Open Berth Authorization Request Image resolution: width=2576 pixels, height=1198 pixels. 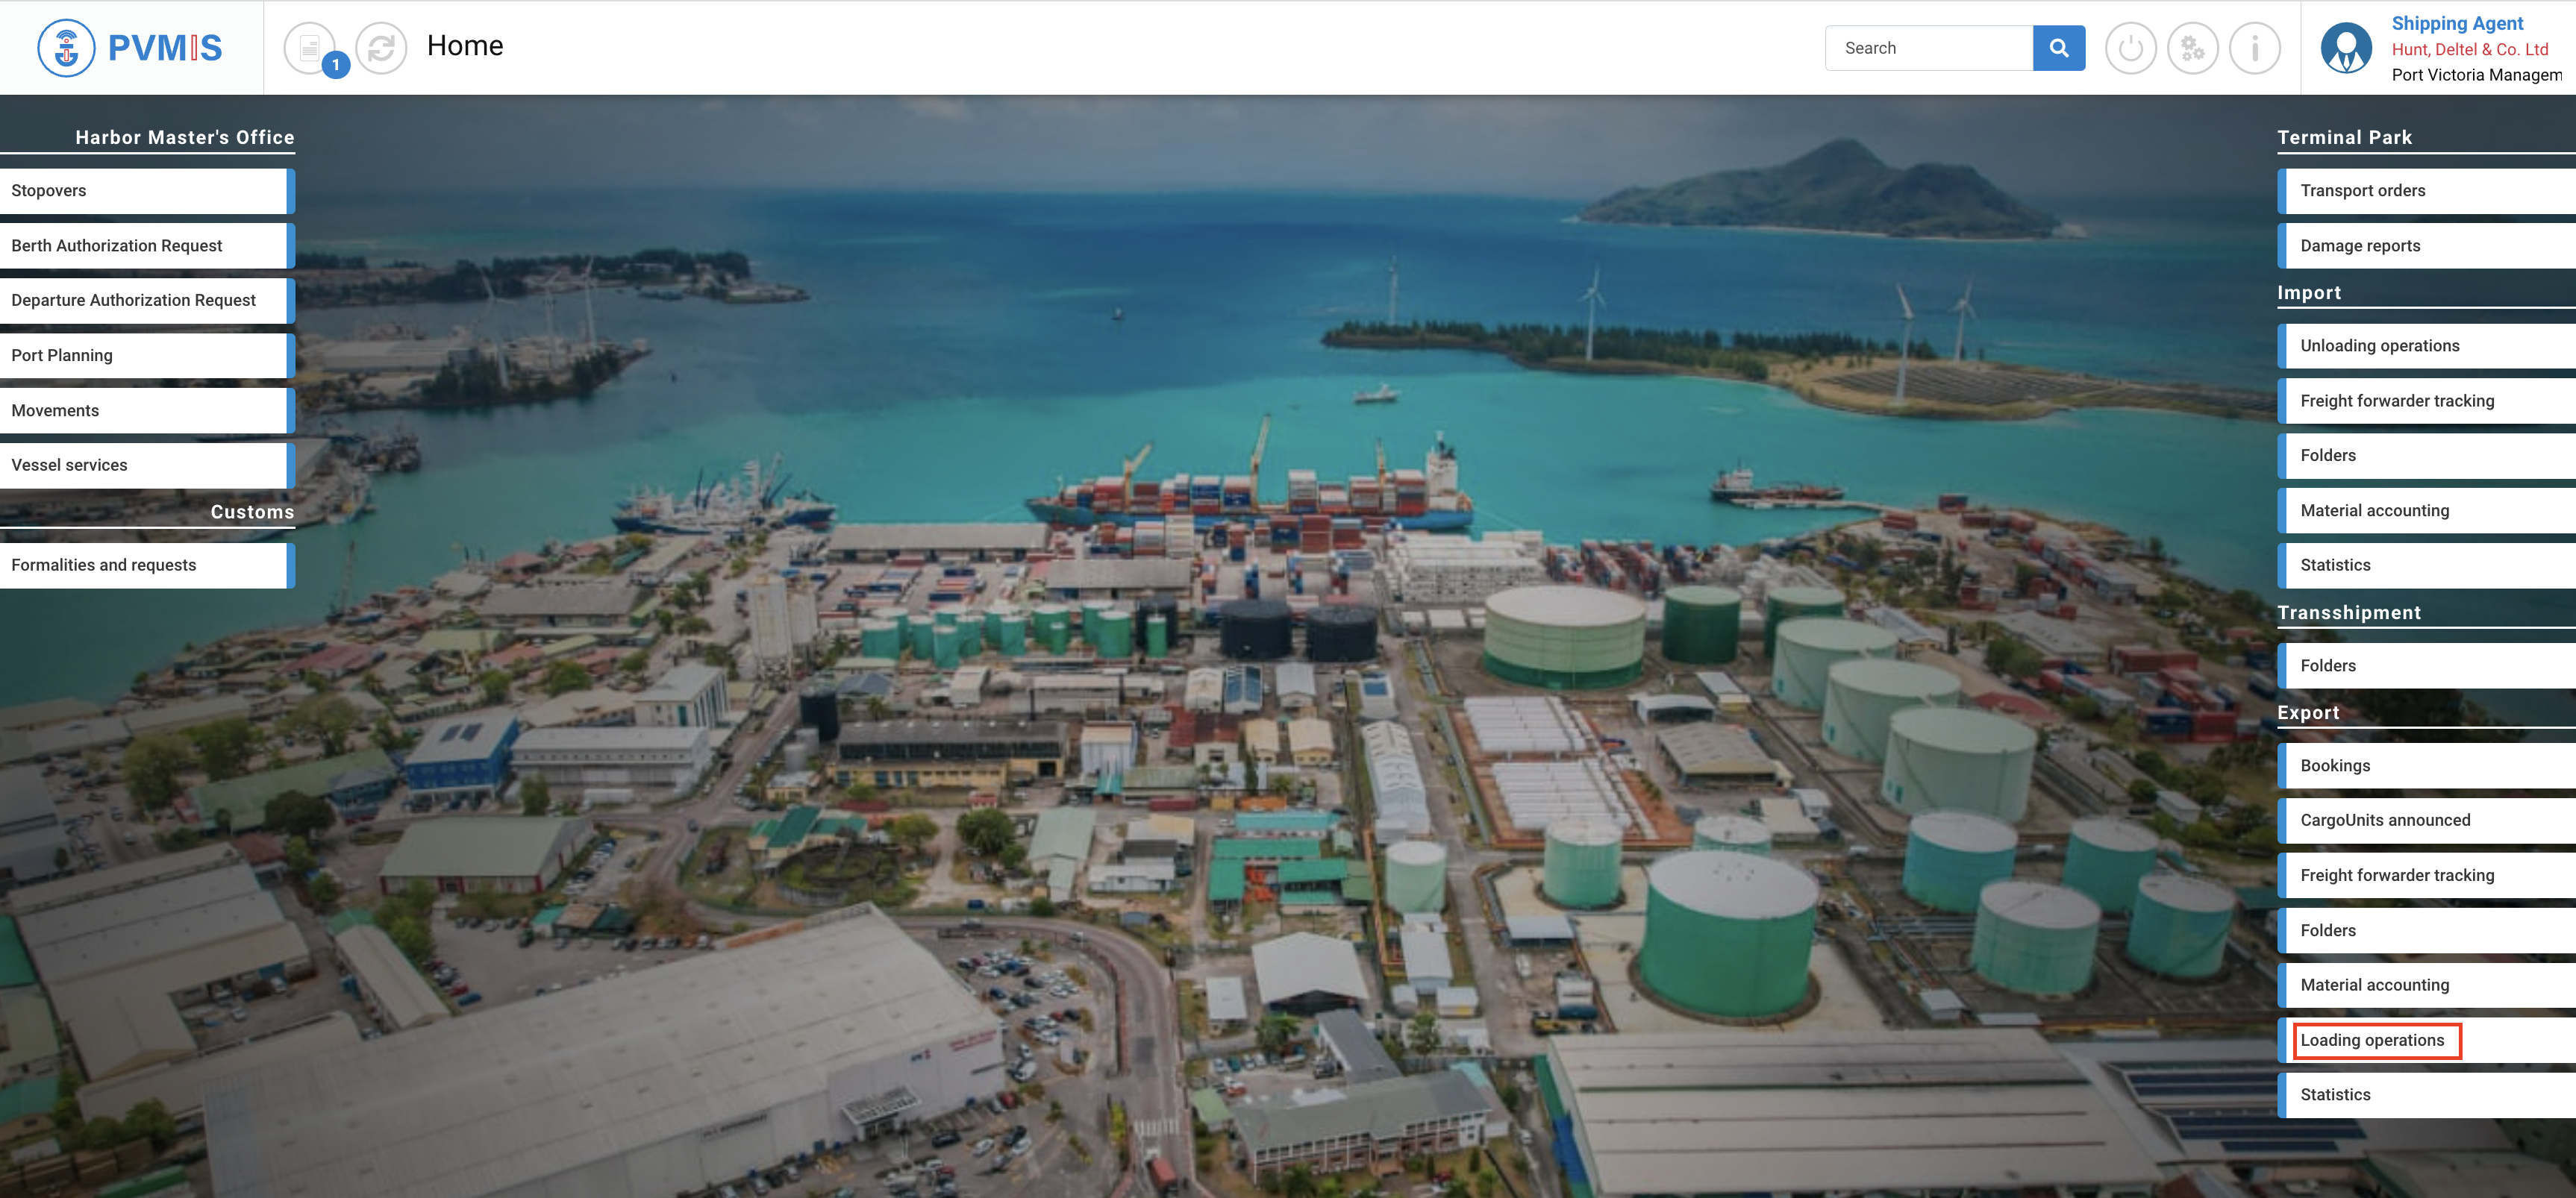(146, 246)
